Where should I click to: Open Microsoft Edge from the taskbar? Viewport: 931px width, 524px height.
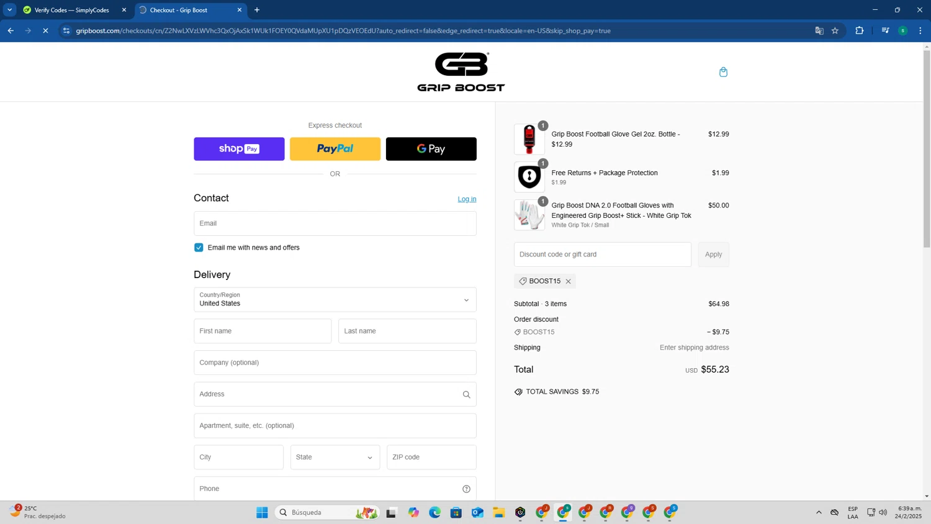(x=434, y=512)
